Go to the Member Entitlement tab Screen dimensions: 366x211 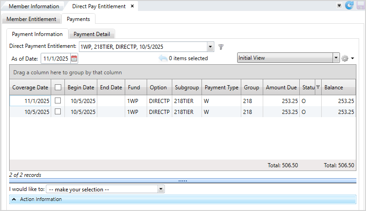[x=31, y=19]
